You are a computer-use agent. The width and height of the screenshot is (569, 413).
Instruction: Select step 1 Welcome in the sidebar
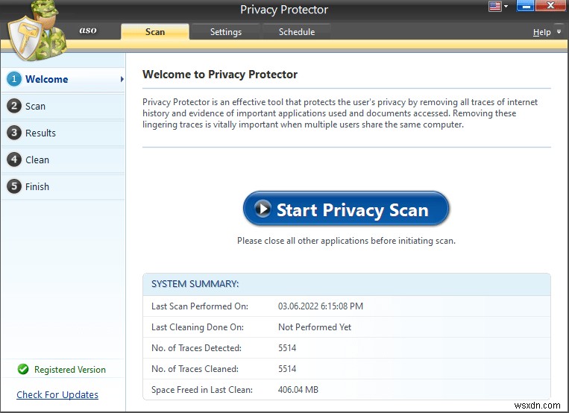(46, 79)
